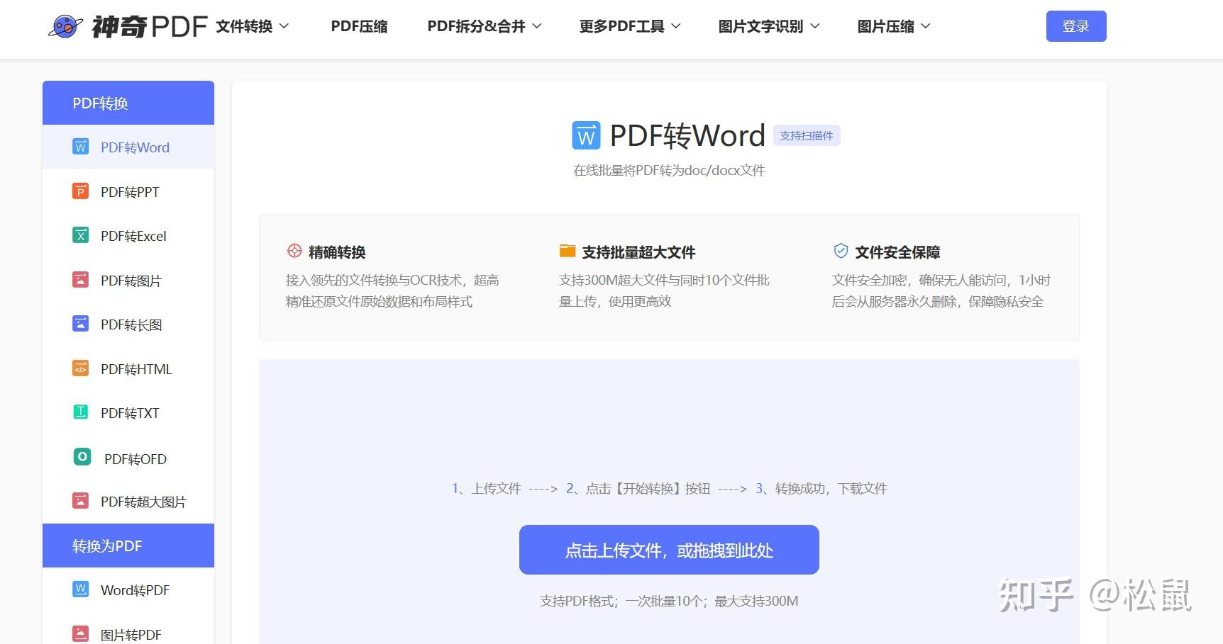Click the 在线批量将PDF转为doc/docx文件 subtitle
Image resolution: width=1223 pixels, height=644 pixels.
coord(669,170)
